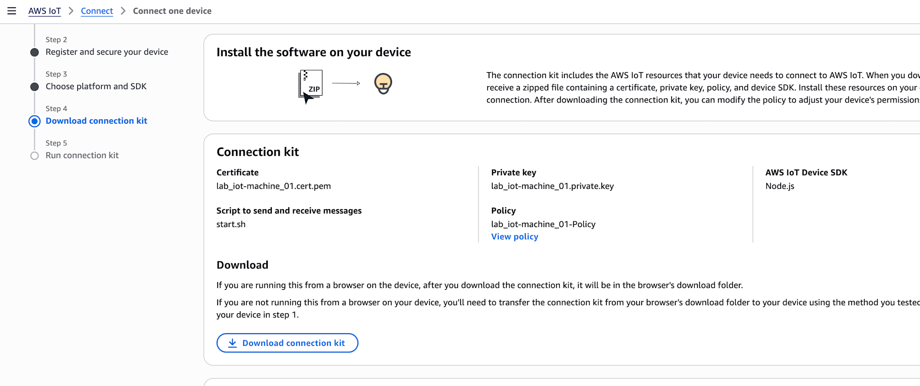Click the Private key label
Image resolution: width=920 pixels, height=386 pixels.
[513, 173]
